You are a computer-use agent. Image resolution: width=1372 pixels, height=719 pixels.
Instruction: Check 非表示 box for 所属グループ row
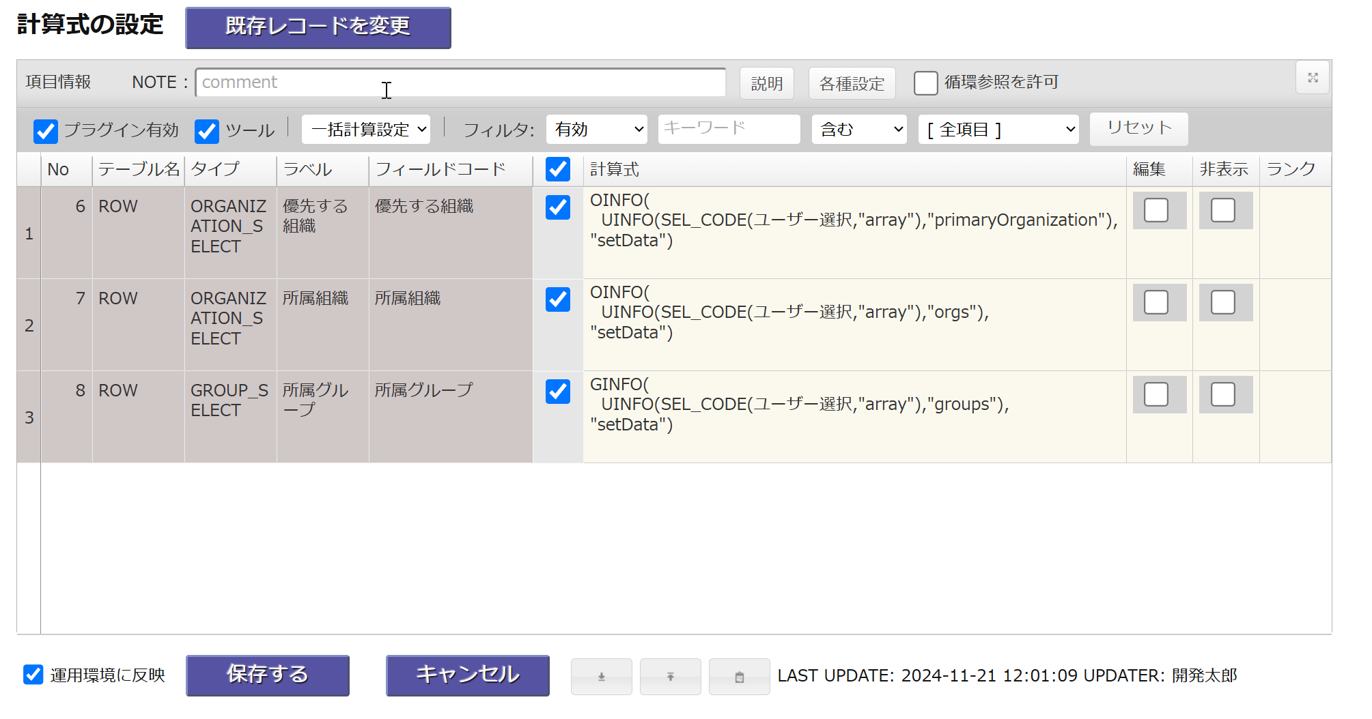(1222, 394)
